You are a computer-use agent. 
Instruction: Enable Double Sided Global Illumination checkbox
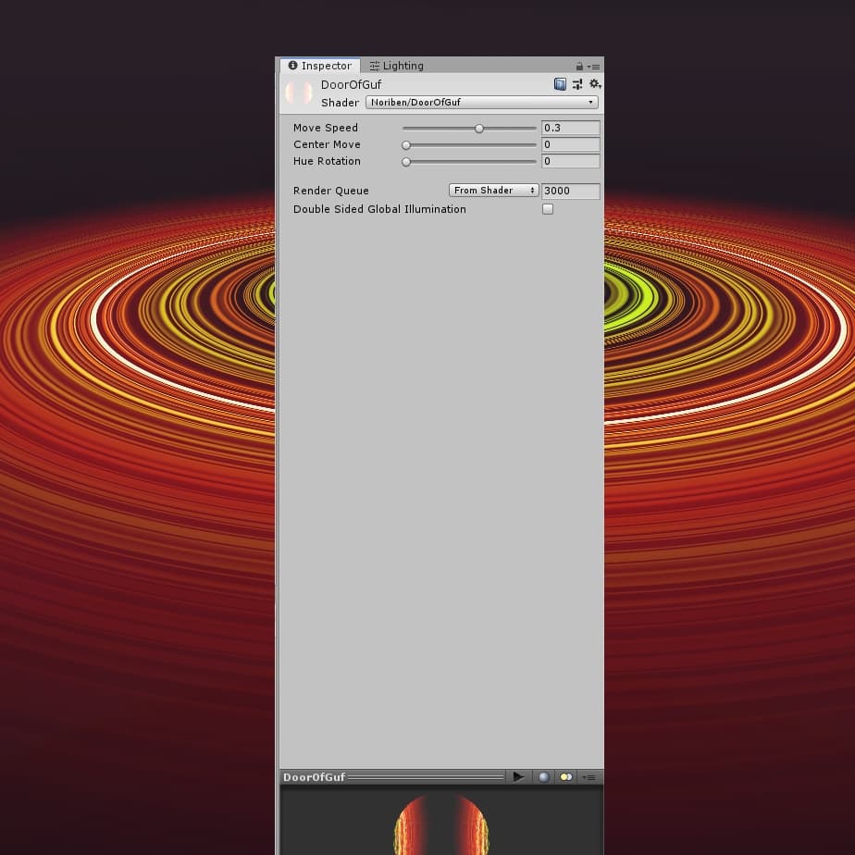coord(548,209)
